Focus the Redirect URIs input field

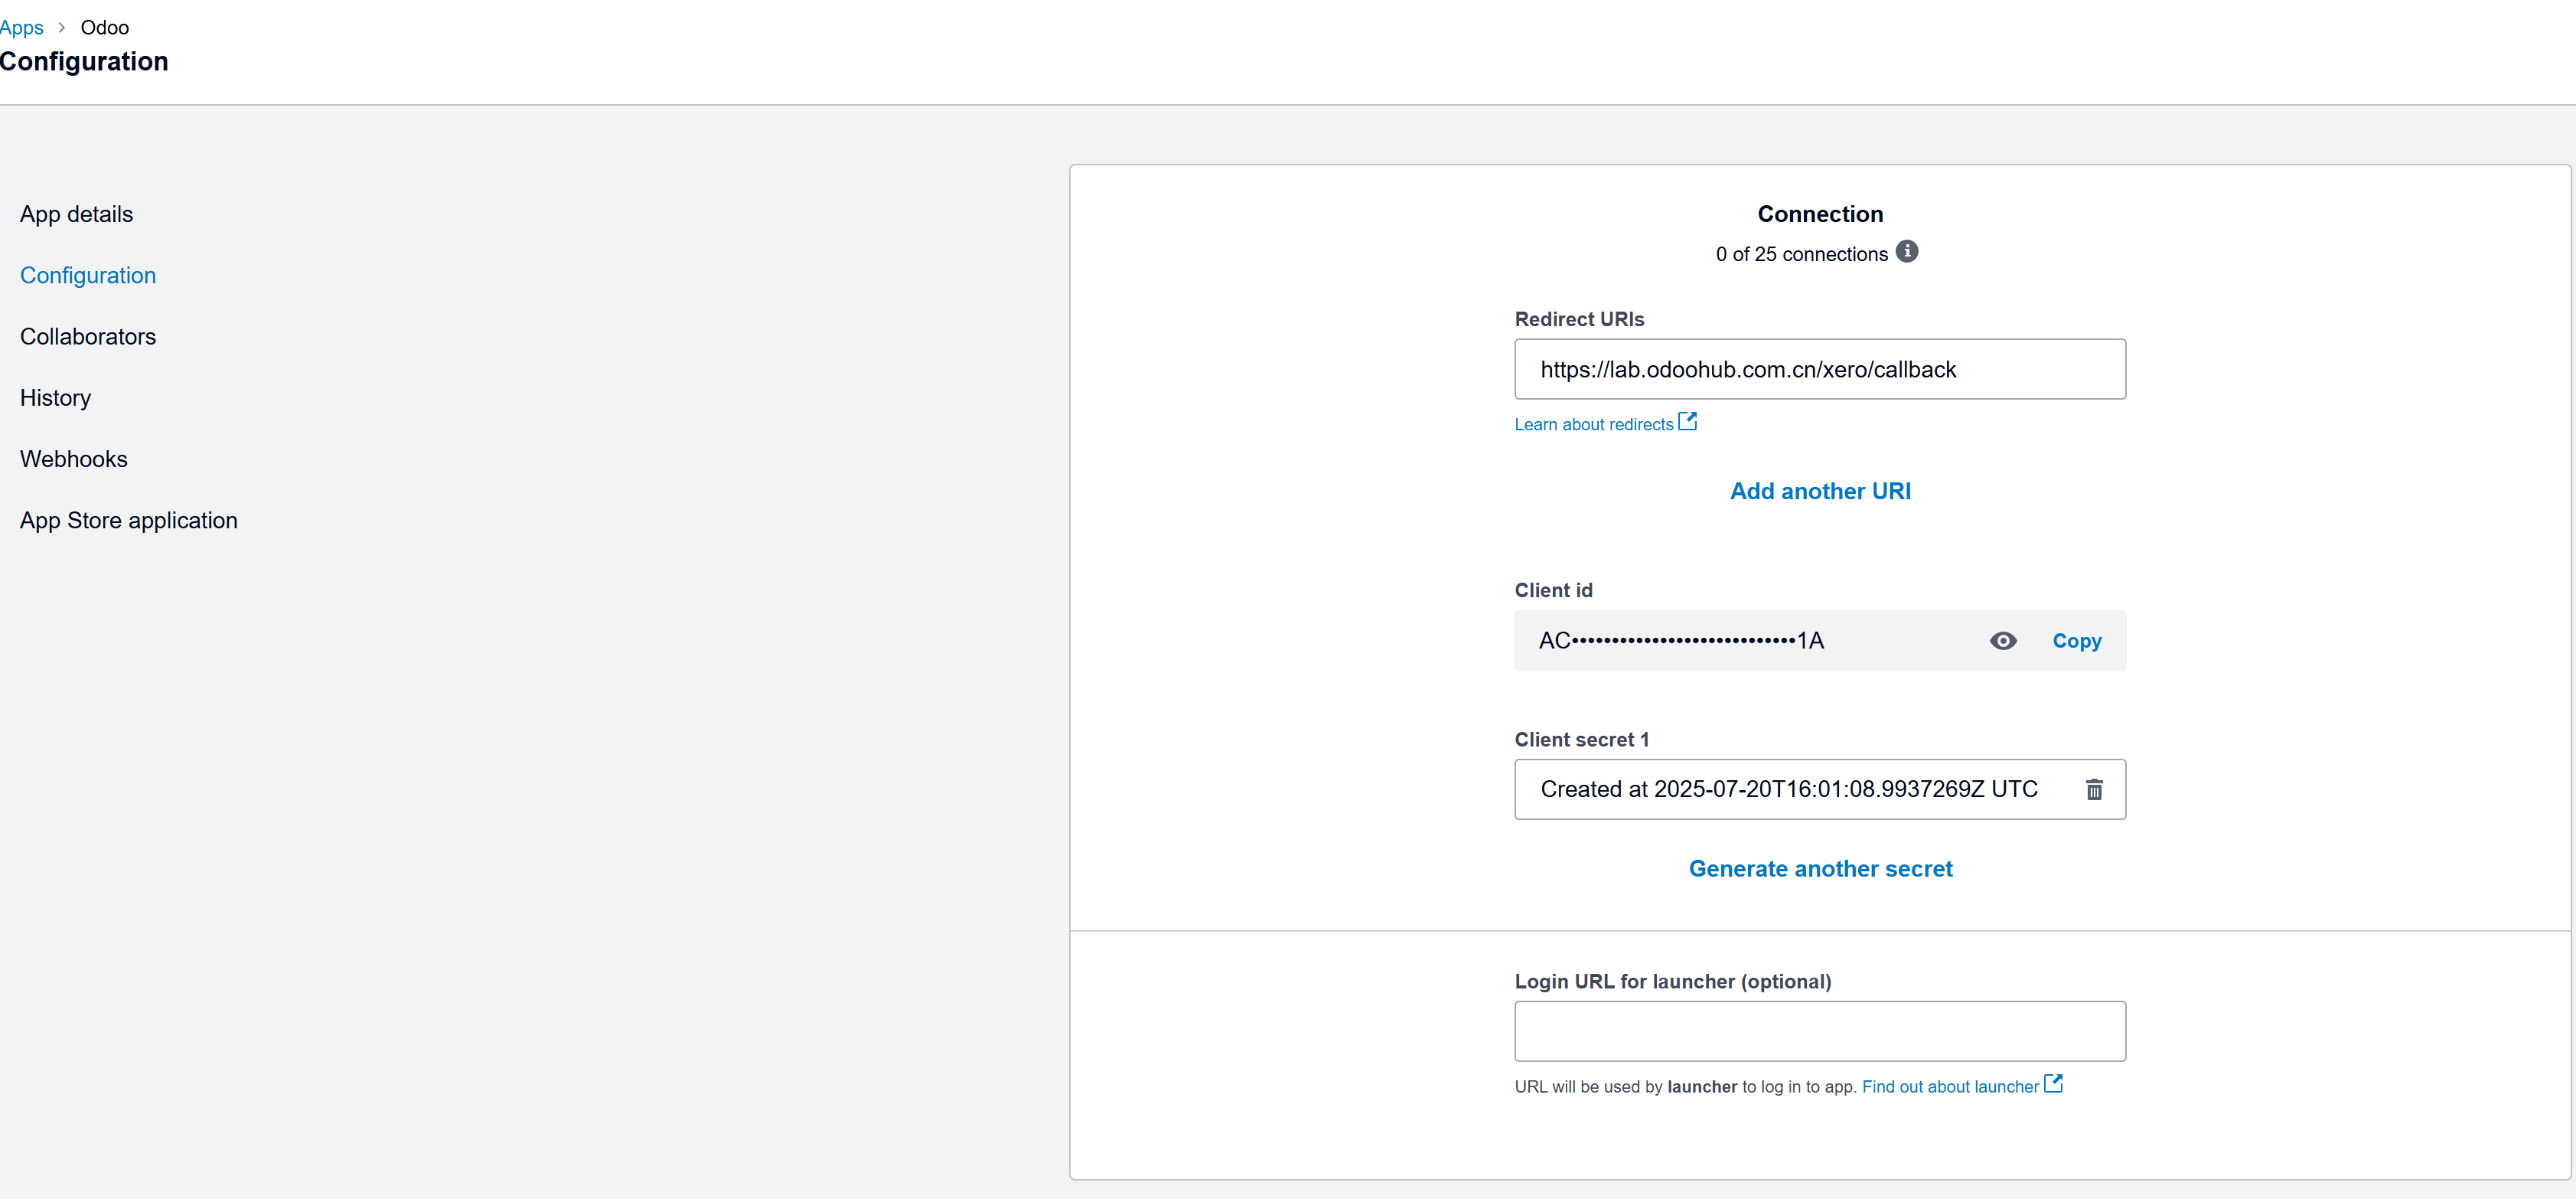[1820, 369]
